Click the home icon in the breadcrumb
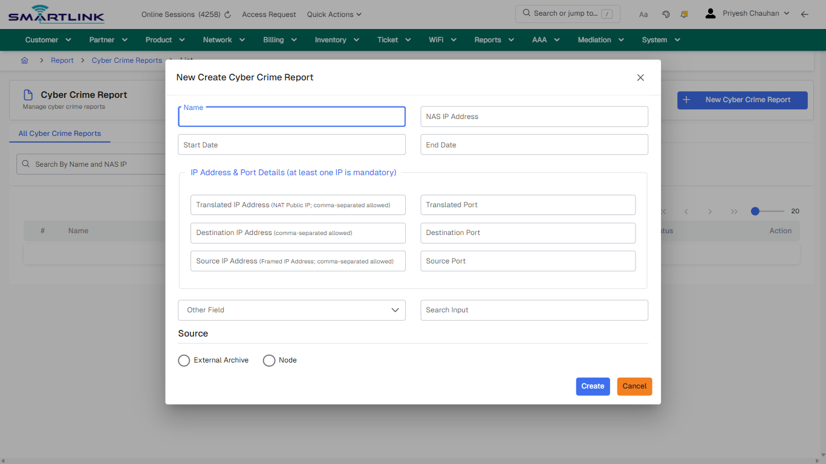 (24, 60)
